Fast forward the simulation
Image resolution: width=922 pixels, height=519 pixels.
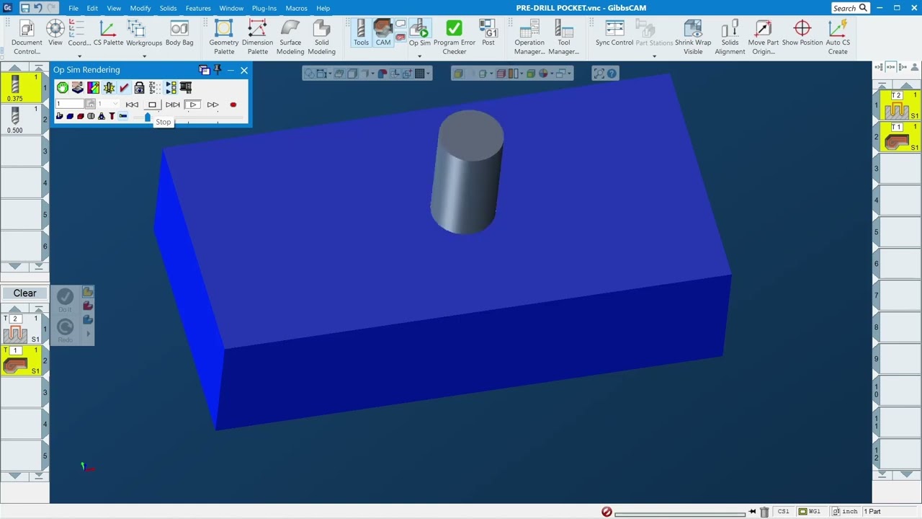click(212, 105)
